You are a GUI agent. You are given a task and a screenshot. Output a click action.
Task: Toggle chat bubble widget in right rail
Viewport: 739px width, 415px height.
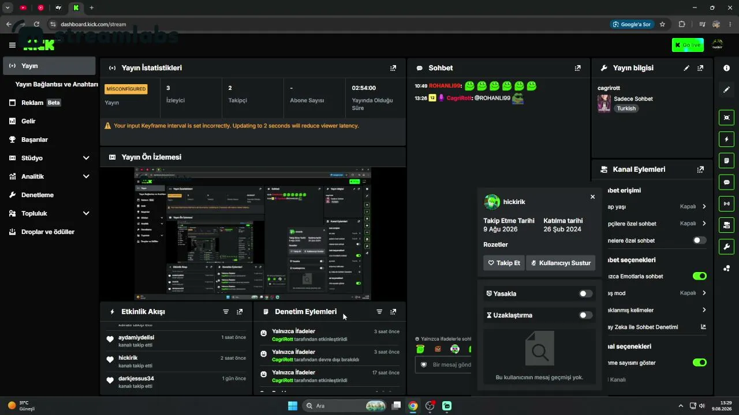pyautogui.click(x=726, y=182)
